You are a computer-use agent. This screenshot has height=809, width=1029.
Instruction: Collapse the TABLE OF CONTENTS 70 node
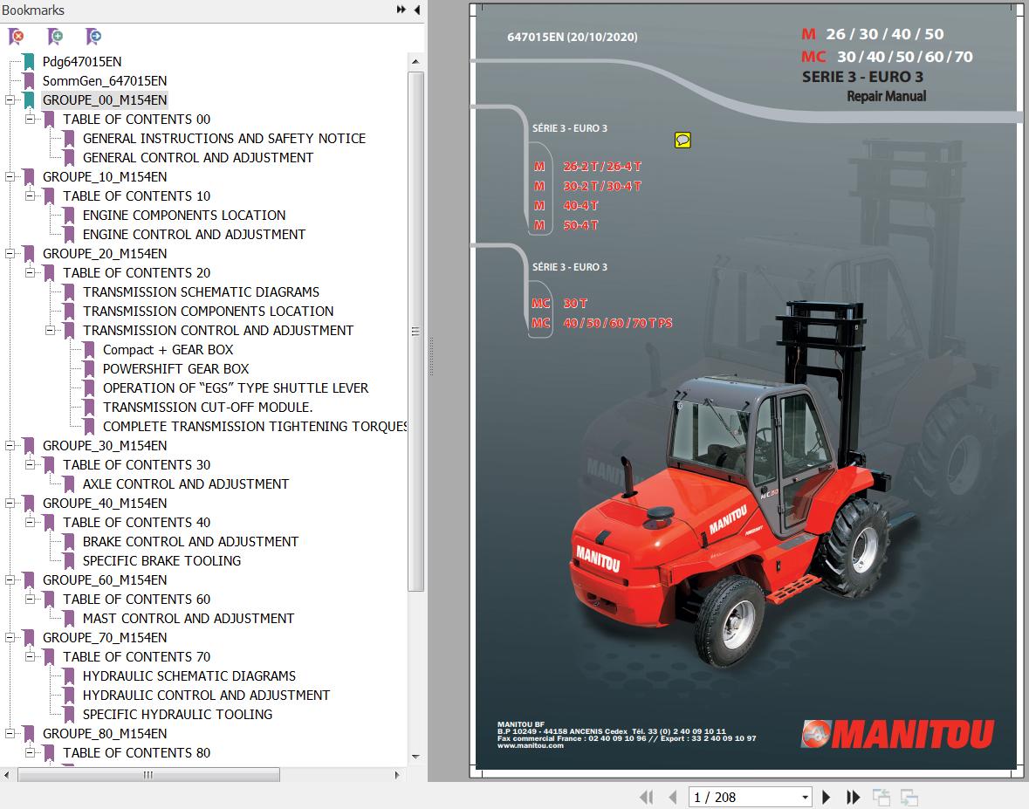(31, 657)
